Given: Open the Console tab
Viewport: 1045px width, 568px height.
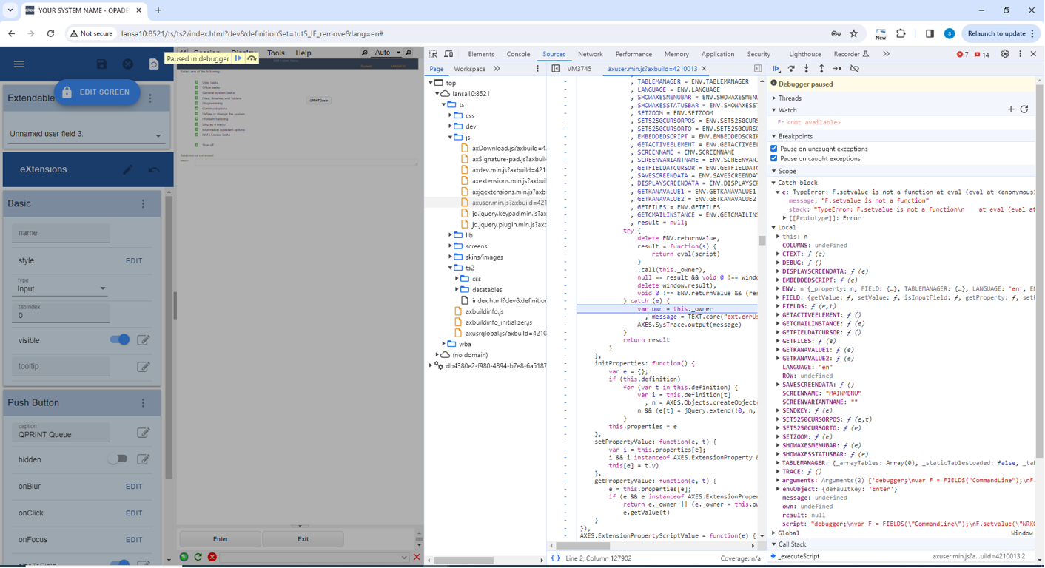Looking at the screenshot, I should 518,54.
